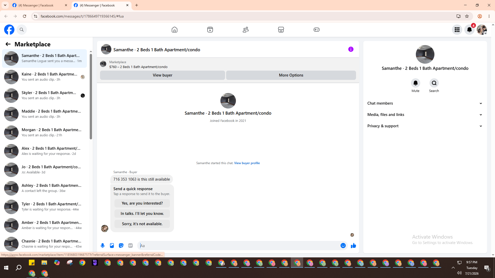The image size is (495, 278).
Task: Reply 'In talks. I'll let you know.'
Action: [142, 214]
